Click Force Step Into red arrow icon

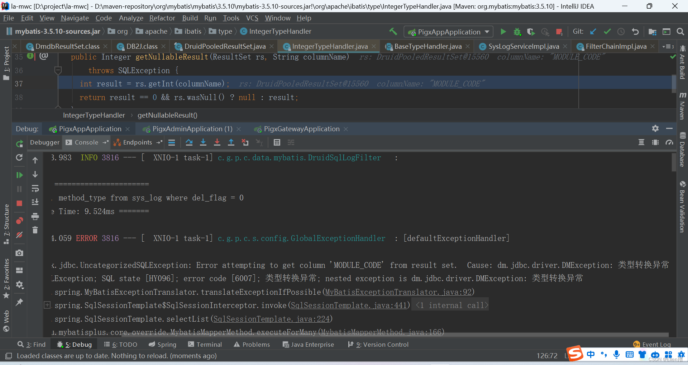click(217, 142)
